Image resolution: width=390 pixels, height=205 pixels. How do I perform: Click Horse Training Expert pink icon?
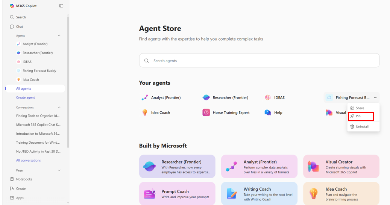(x=206, y=112)
